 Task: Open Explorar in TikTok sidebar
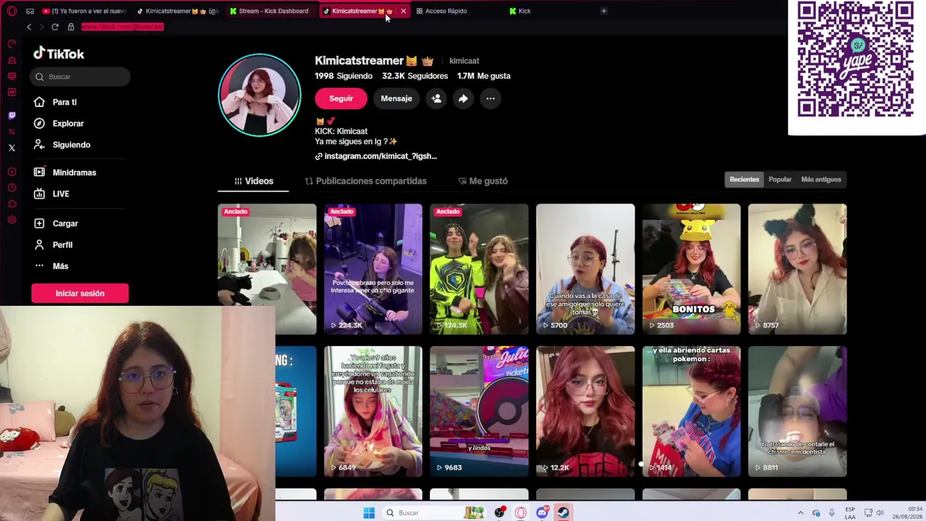(68, 124)
